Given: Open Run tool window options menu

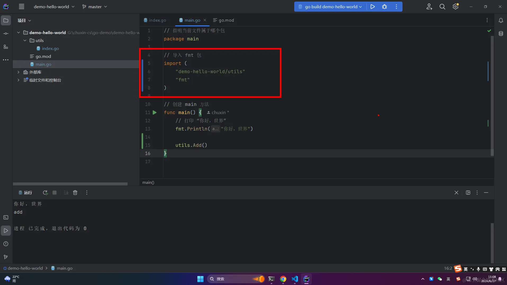Looking at the screenshot, I should pos(477,193).
